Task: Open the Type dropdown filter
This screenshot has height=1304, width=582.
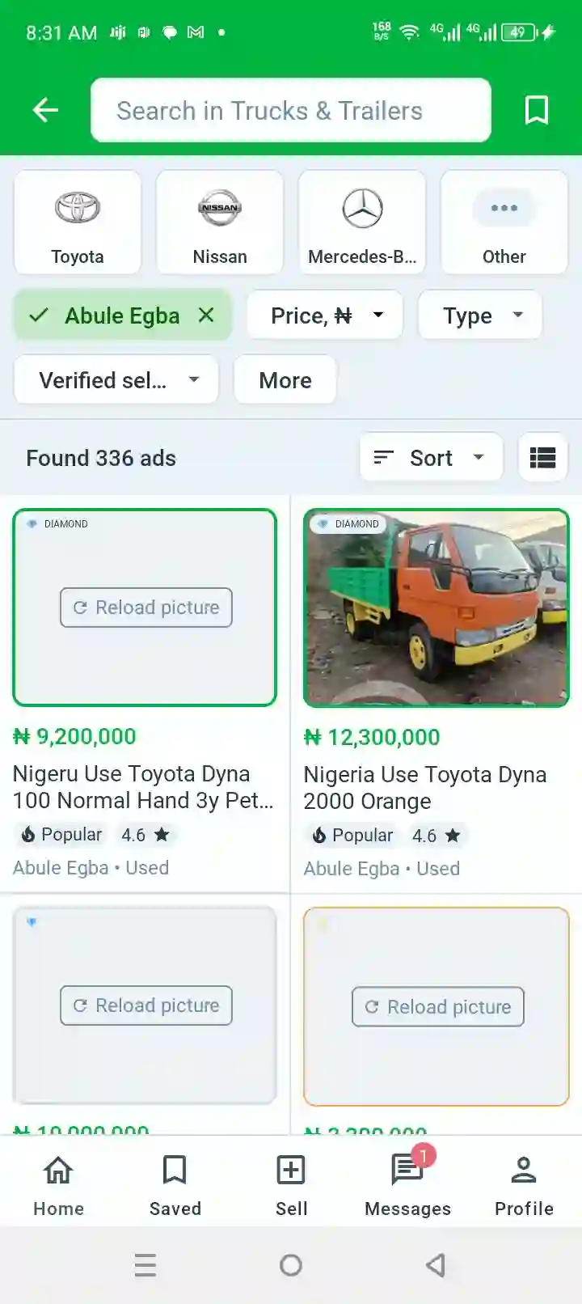Action: (x=480, y=315)
